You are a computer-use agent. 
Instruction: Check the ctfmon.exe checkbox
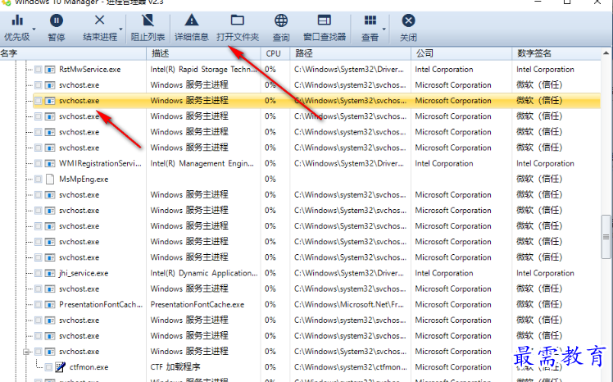tap(48, 367)
